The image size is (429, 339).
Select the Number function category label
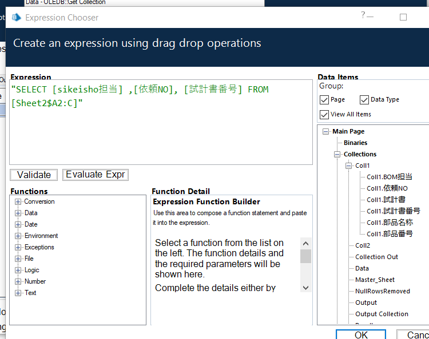(x=35, y=281)
